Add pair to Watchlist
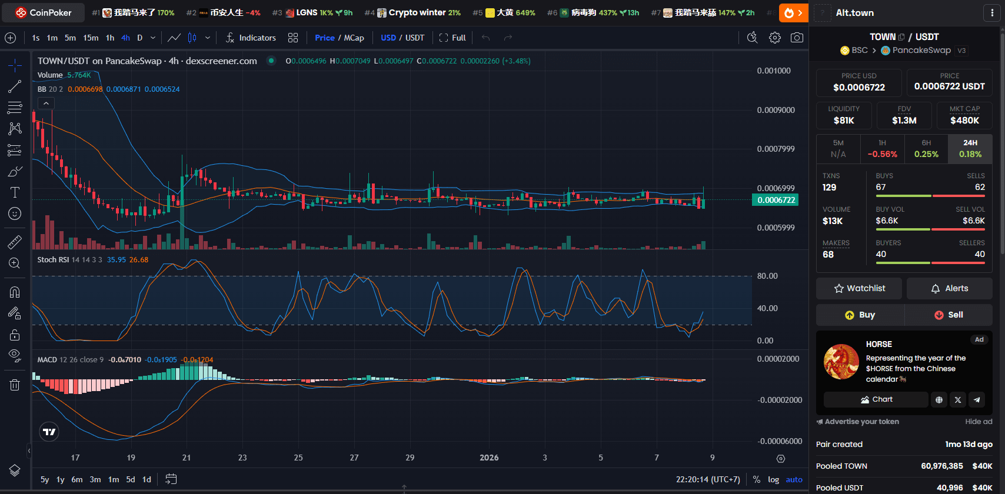Screen dimensions: 1005x494 [x=859, y=288]
